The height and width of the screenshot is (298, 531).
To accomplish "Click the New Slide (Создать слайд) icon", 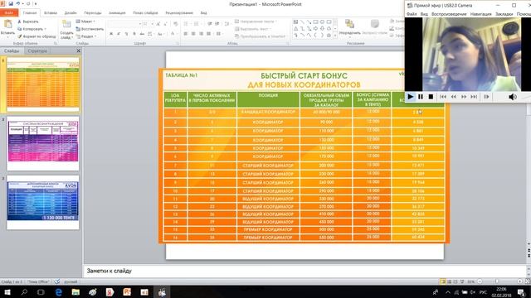I will click(x=66, y=24).
